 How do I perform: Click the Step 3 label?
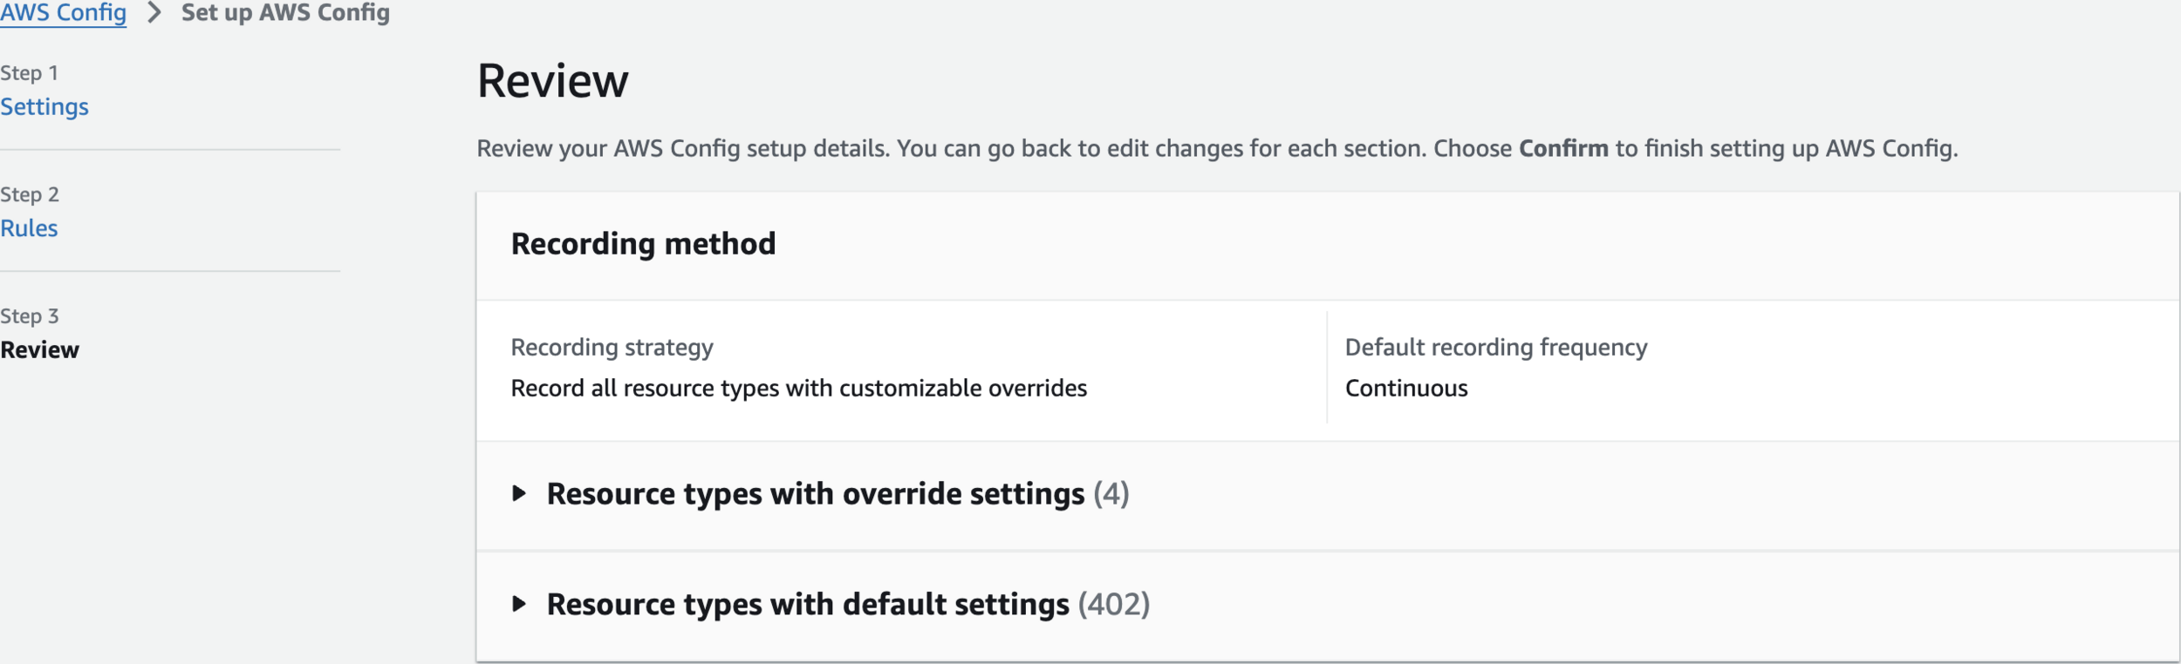click(x=30, y=316)
